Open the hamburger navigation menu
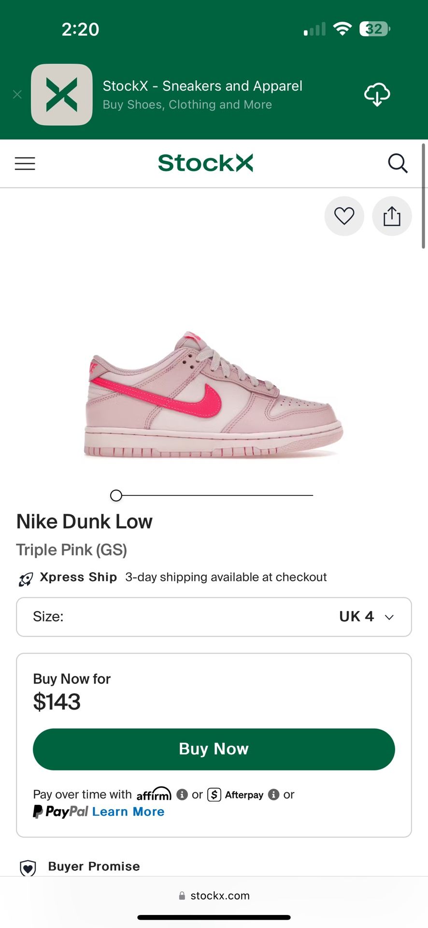Image resolution: width=428 pixels, height=928 pixels. (25, 163)
